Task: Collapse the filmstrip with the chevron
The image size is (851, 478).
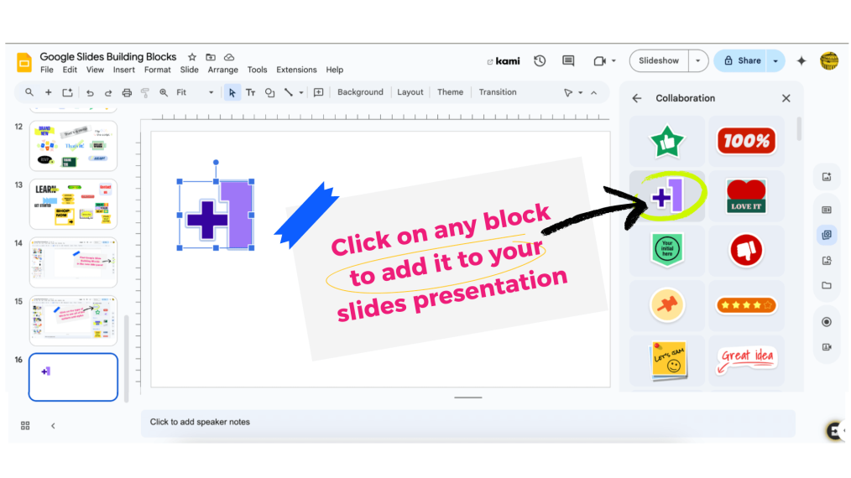Action: (x=53, y=426)
